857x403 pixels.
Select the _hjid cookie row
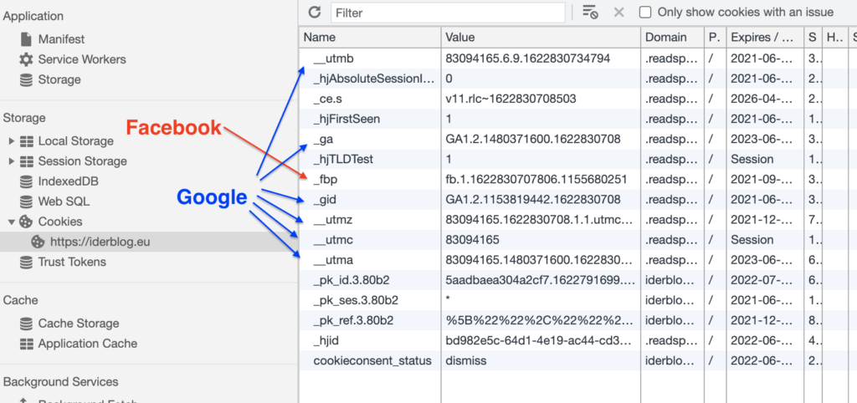577,341
